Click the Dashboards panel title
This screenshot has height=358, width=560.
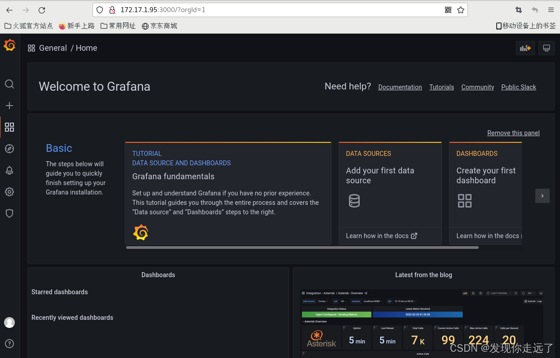158,275
